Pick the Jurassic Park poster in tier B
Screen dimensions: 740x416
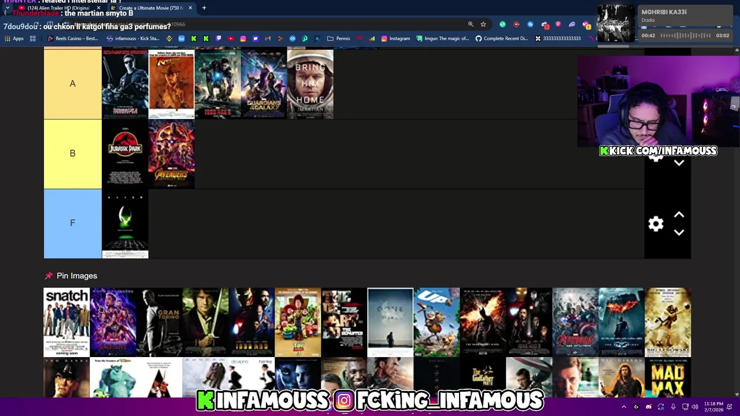click(x=125, y=154)
